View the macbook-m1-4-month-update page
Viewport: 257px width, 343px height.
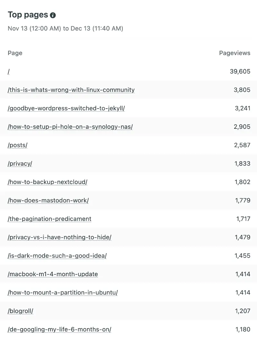click(53, 274)
